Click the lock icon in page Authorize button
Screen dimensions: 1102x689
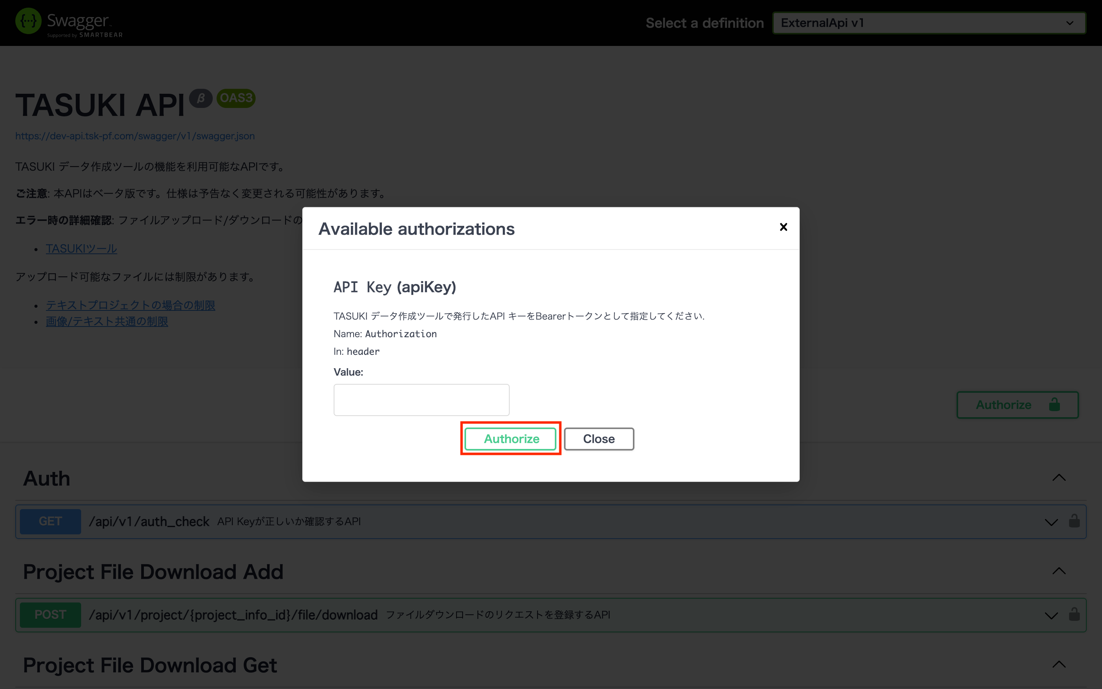tap(1054, 404)
